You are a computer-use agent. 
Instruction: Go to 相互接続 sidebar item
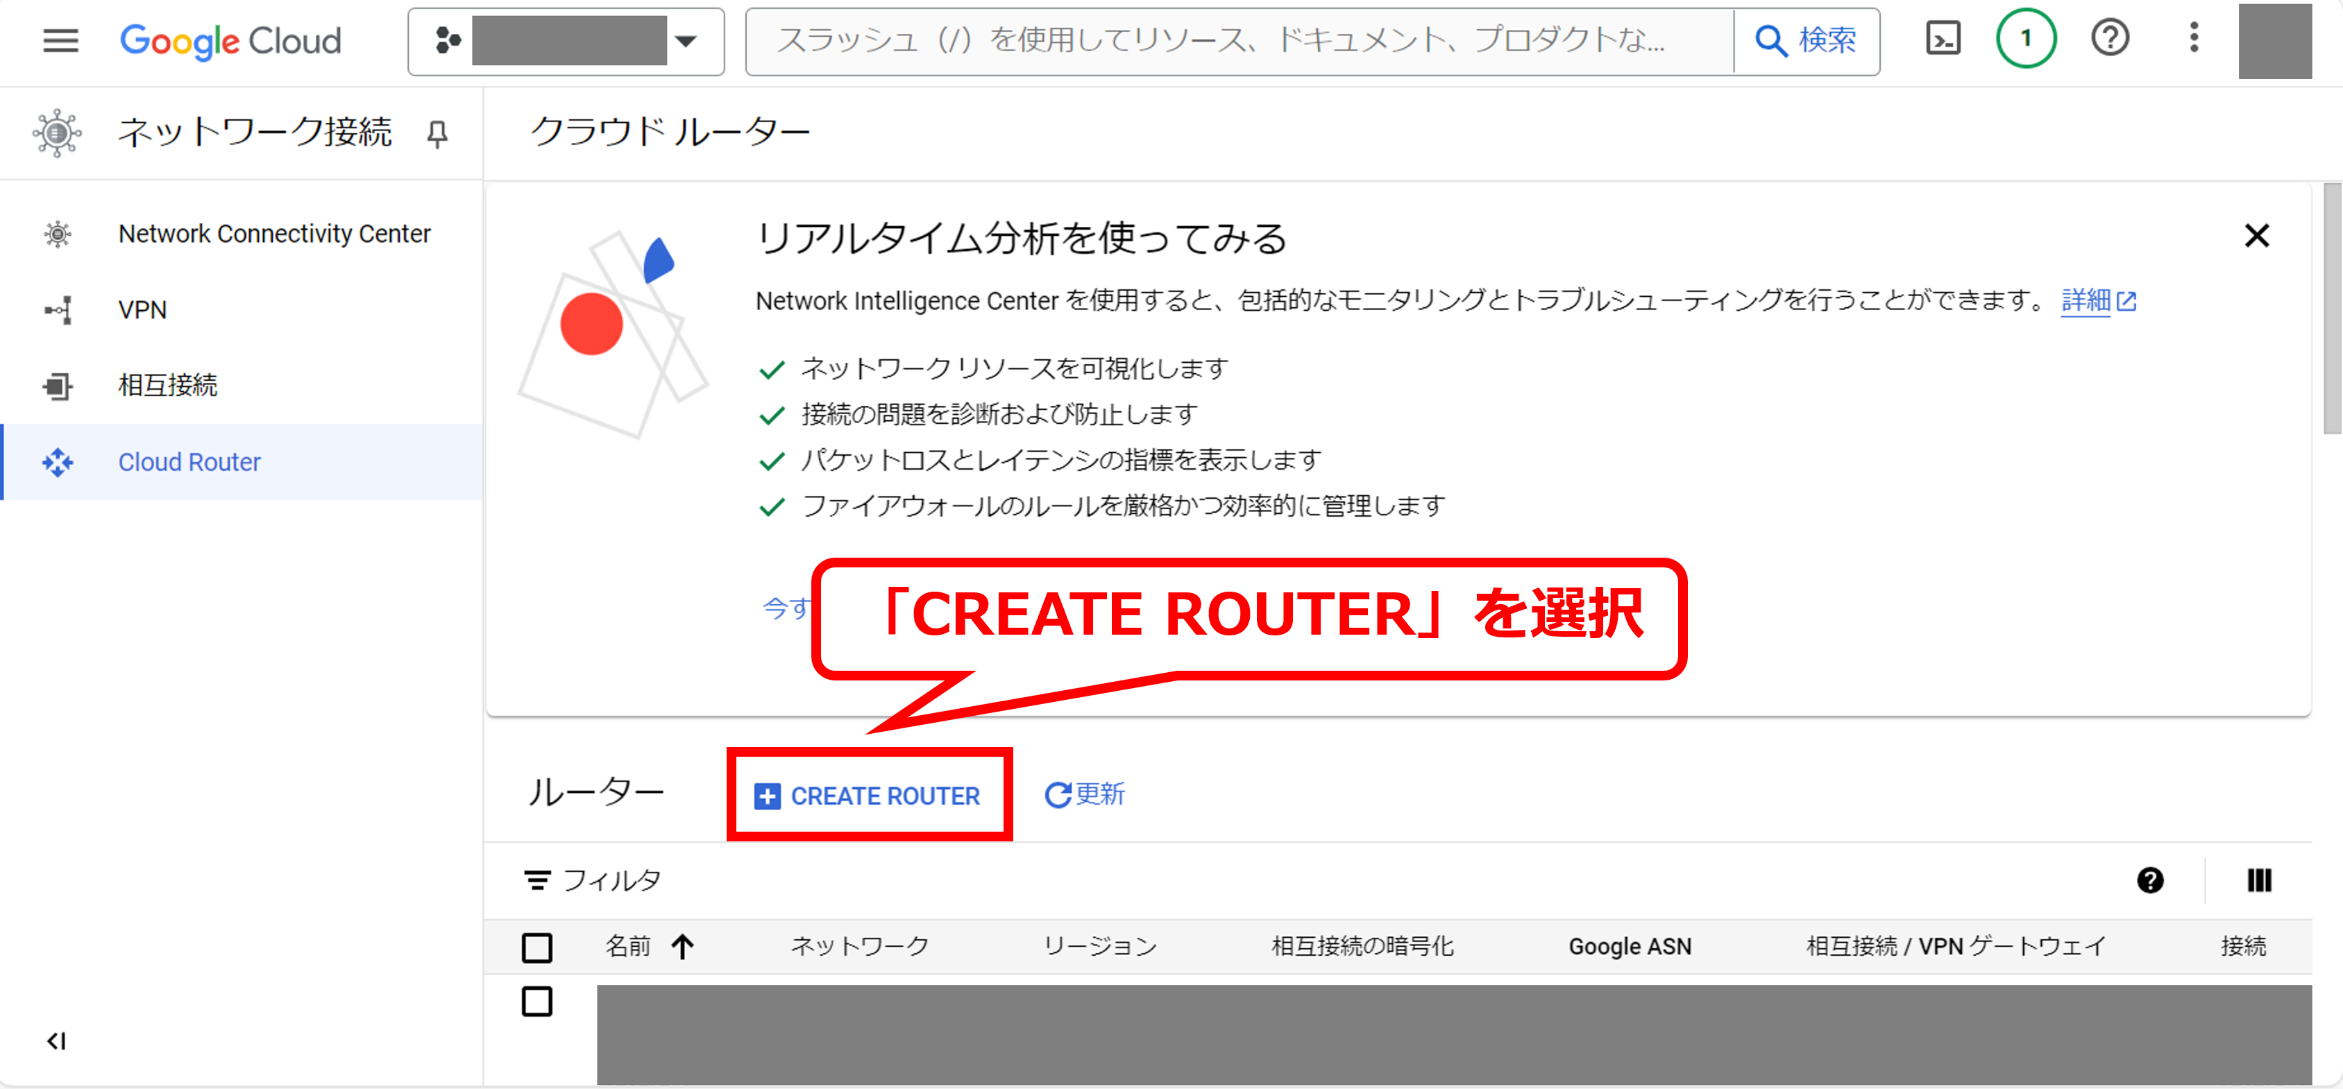point(168,386)
